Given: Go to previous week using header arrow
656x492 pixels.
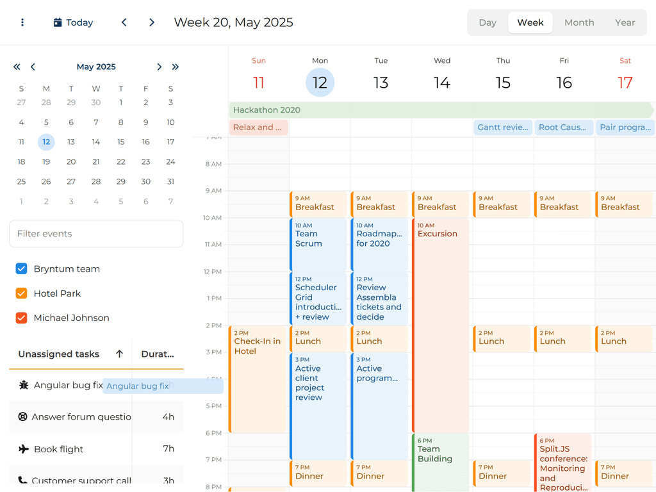Looking at the screenshot, I should (124, 22).
